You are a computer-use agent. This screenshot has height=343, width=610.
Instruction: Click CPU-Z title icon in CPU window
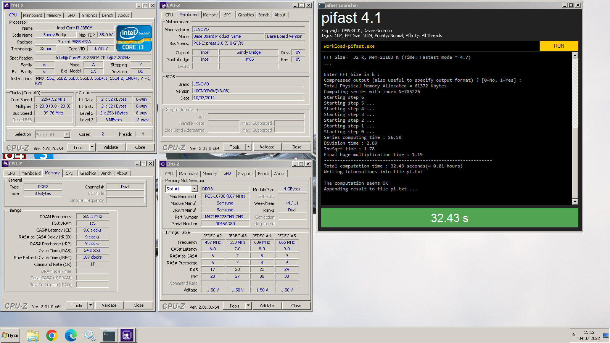(x=6, y=6)
